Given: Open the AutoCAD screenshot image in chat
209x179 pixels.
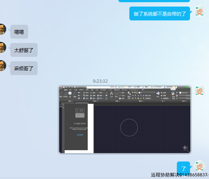Looking at the screenshot, I should tap(125, 120).
